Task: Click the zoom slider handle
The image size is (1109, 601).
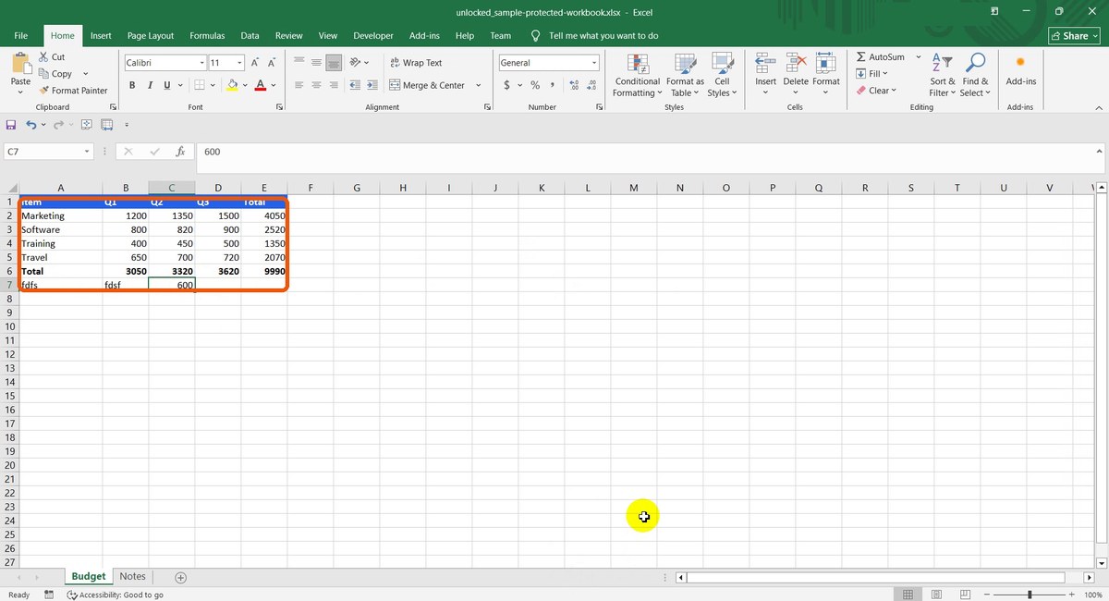Action: pos(1030,595)
